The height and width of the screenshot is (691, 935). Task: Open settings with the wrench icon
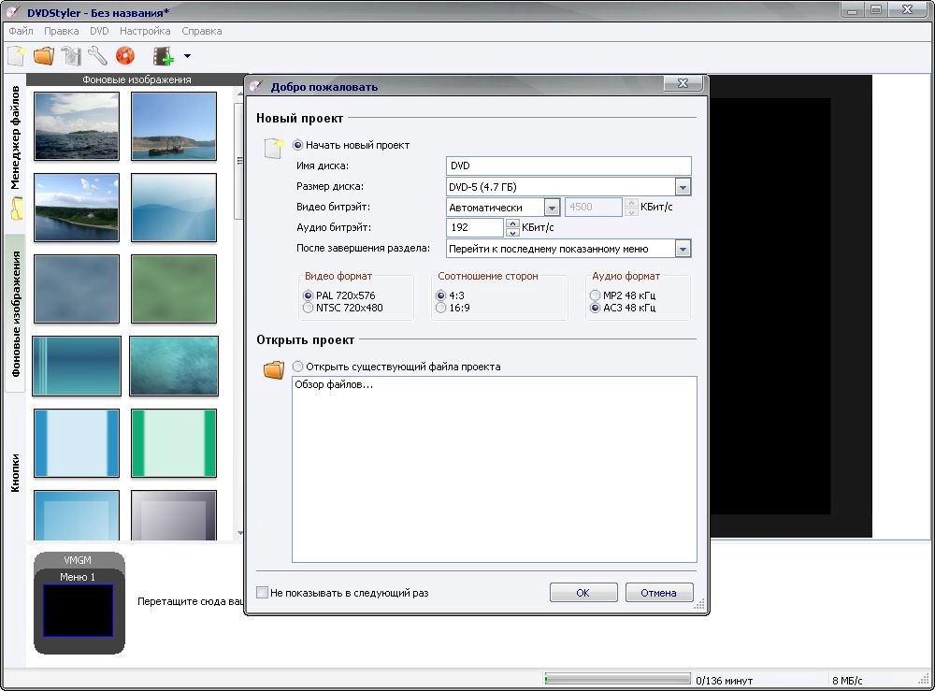[x=98, y=56]
